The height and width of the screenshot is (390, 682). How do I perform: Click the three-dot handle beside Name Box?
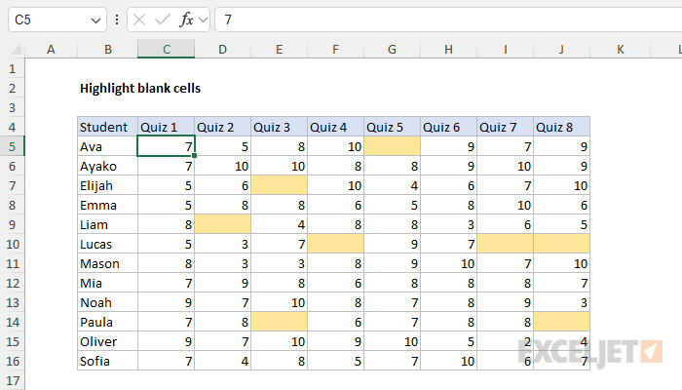pos(117,19)
